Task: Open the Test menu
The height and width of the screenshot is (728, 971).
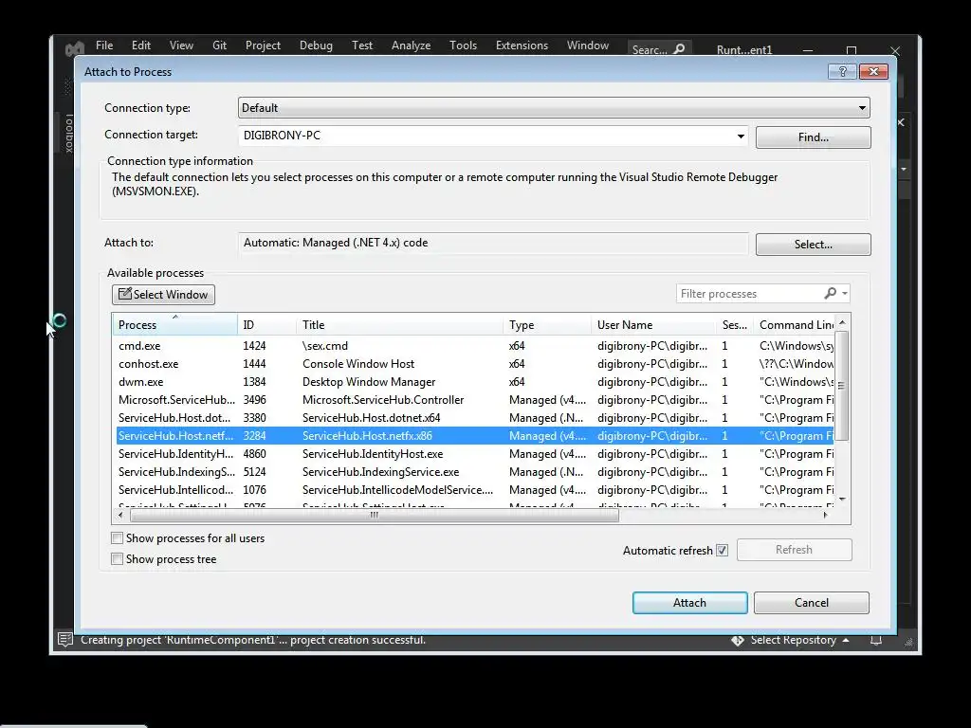Action: [361, 45]
